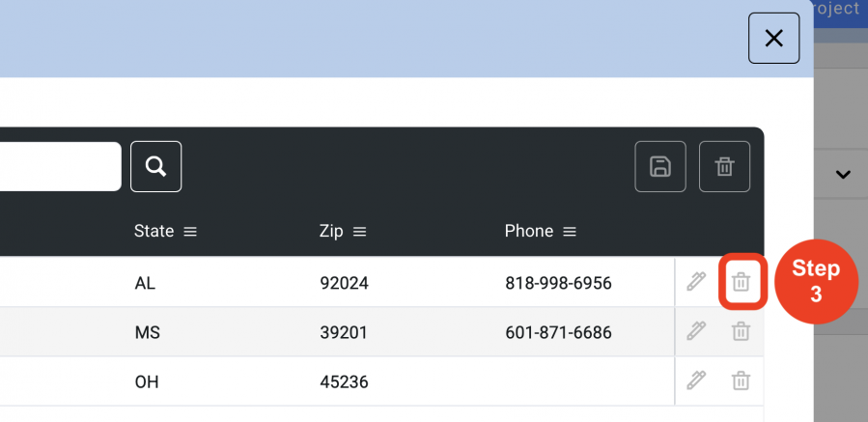Image resolution: width=868 pixels, height=422 pixels.
Task: Delete the AL row via trash icon
Action: [x=741, y=282]
